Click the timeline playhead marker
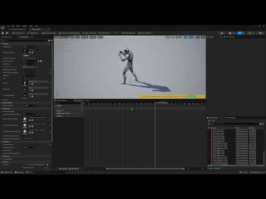266x199 pixels. [x=156, y=103]
